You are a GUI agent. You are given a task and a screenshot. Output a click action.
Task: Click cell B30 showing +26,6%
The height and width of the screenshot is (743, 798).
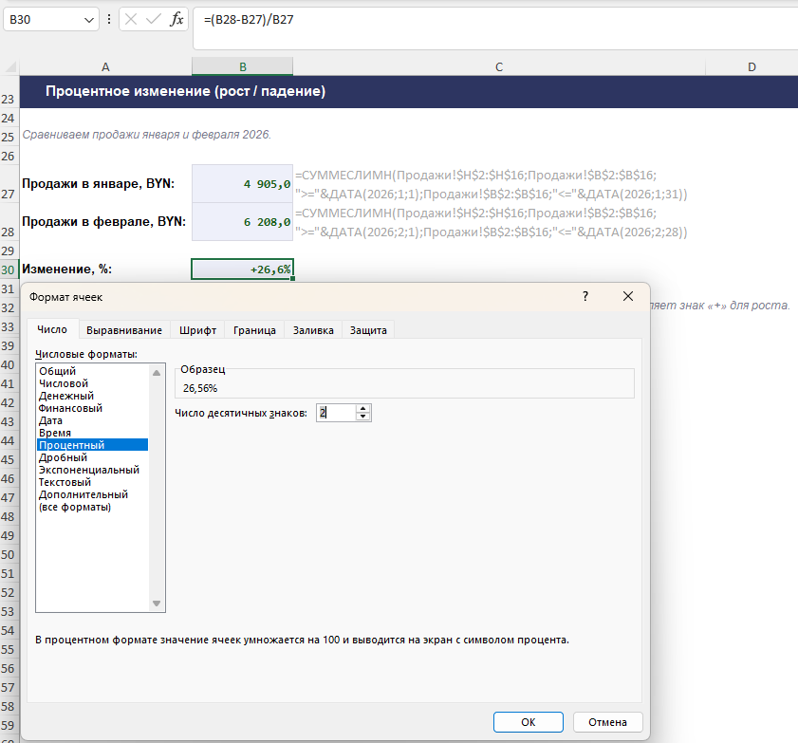point(242,269)
